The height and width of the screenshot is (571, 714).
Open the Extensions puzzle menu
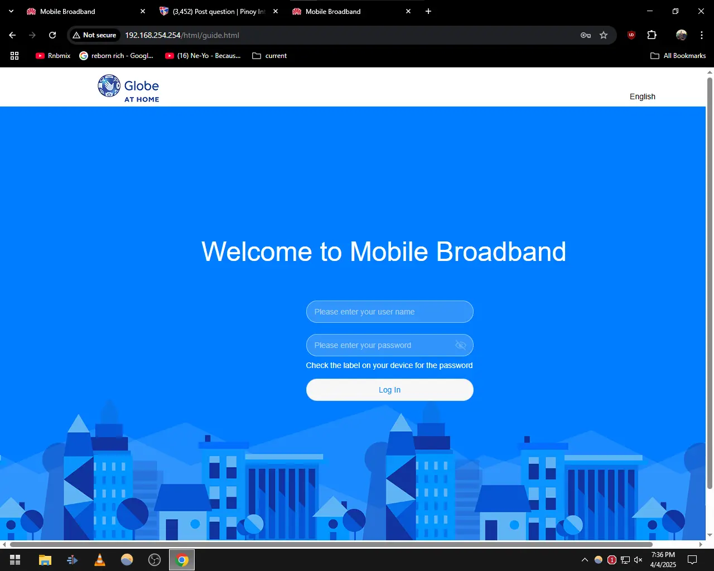pyautogui.click(x=652, y=35)
